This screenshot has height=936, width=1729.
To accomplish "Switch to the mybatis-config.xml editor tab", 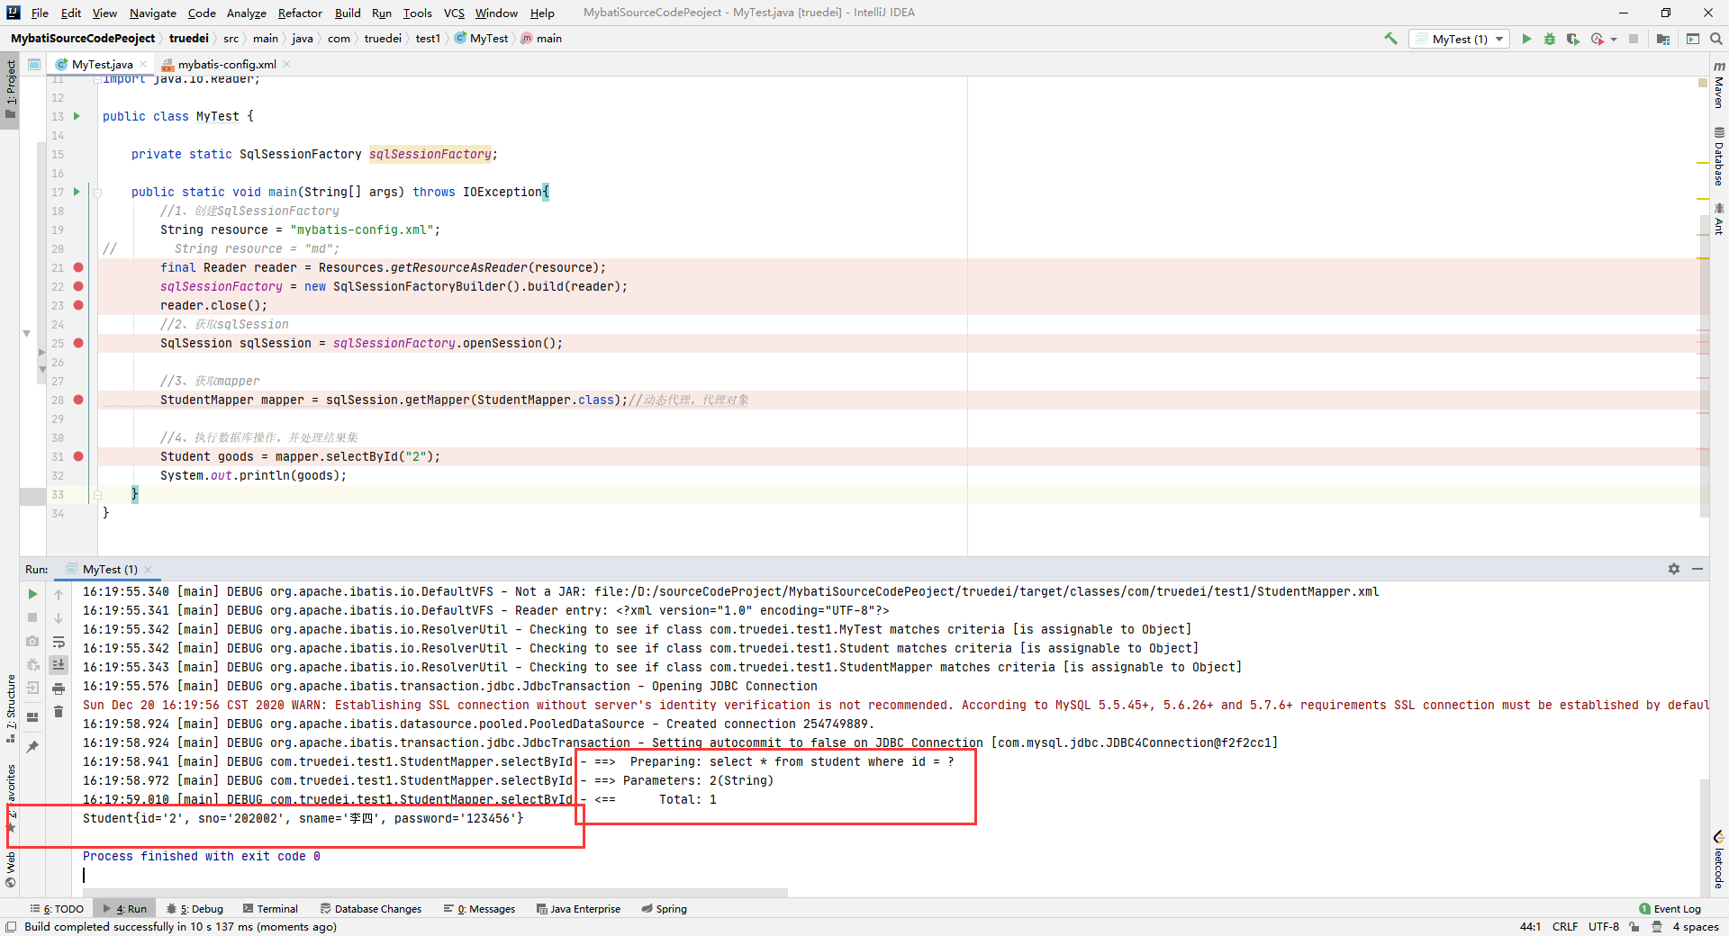I will [227, 64].
